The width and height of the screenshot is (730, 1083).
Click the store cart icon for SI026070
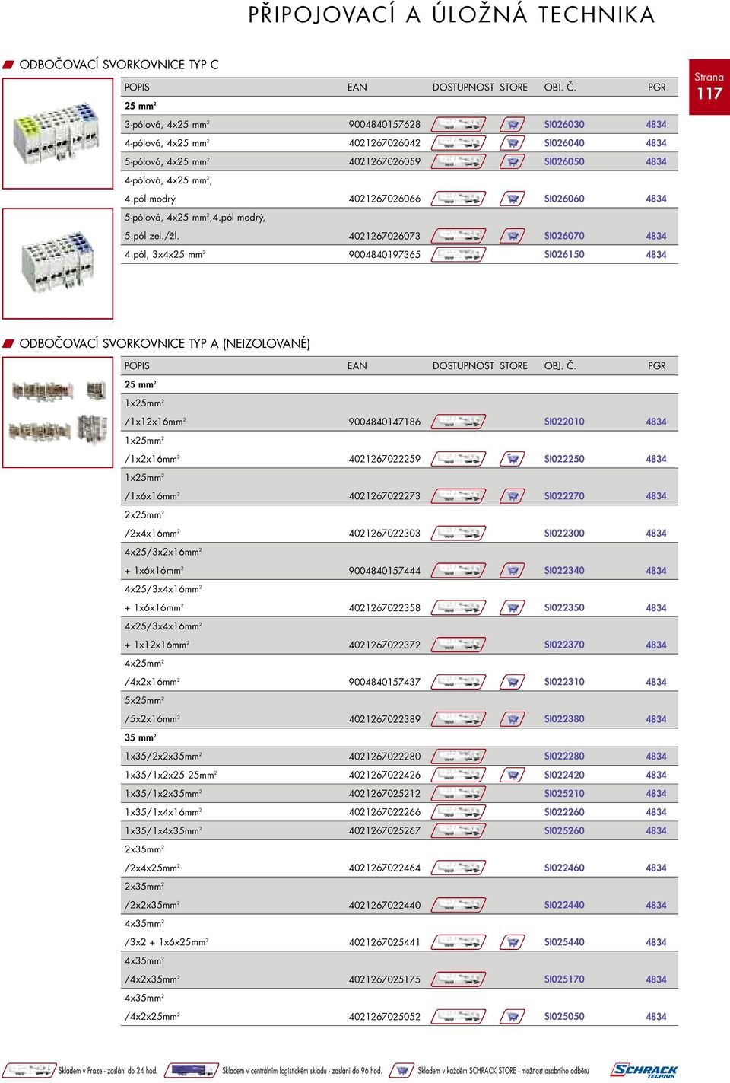coord(513,236)
